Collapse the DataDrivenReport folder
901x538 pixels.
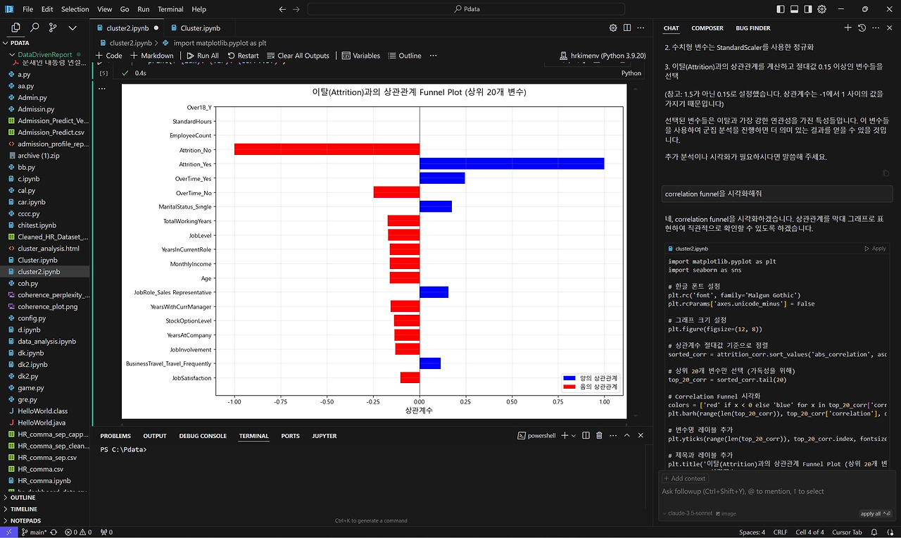point(44,54)
